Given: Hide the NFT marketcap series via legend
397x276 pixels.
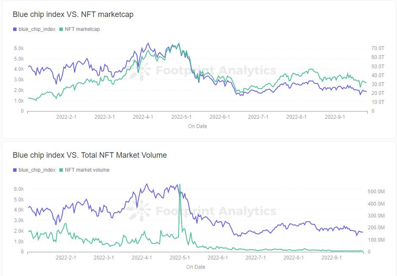Looking at the screenshot, I should 82,29.
